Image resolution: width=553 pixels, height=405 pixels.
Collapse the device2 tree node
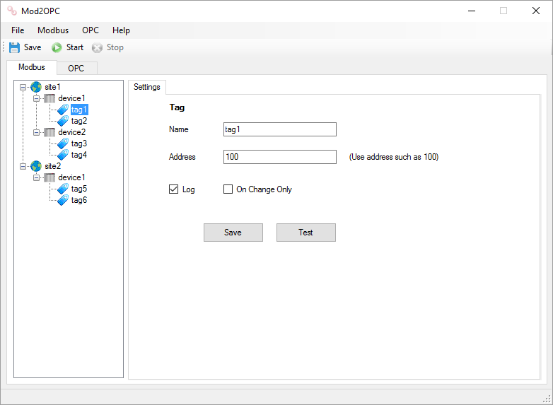36,132
